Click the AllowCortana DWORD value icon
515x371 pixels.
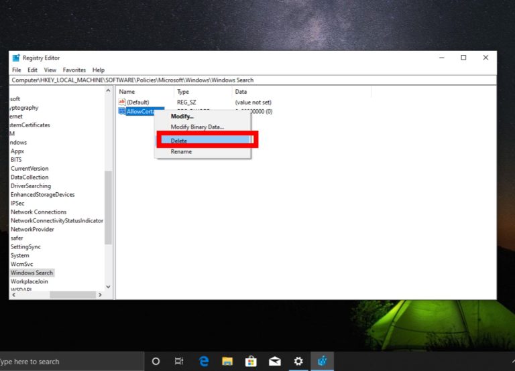click(x=122, y=111)
